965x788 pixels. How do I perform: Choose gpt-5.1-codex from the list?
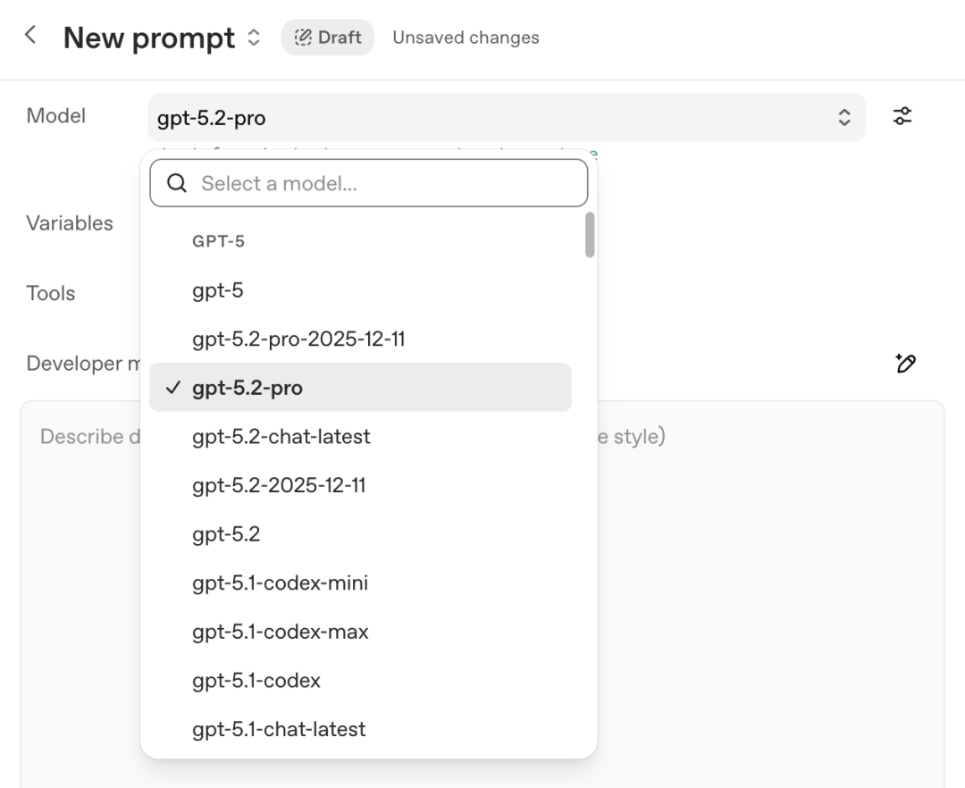click(256, 681)
